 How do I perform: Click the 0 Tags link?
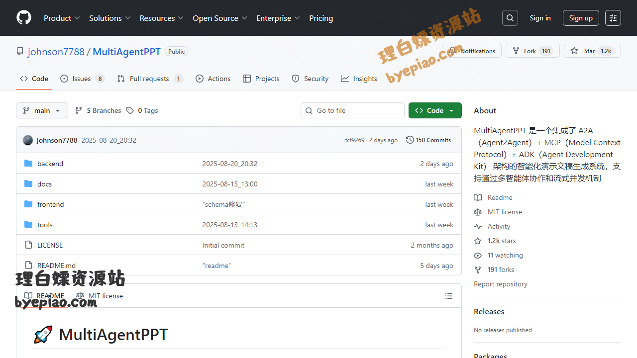142,110
